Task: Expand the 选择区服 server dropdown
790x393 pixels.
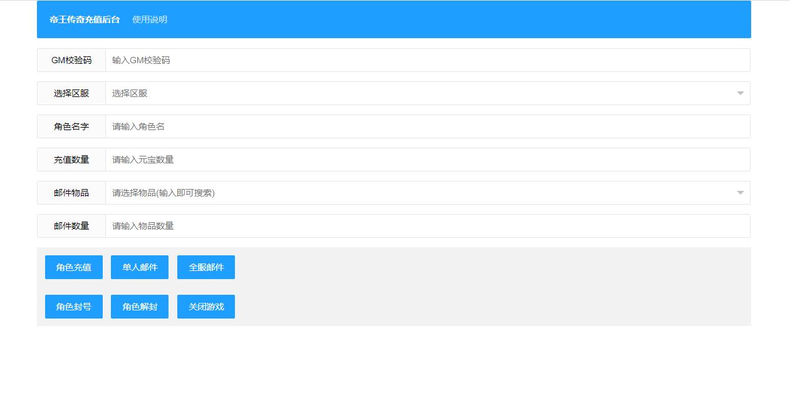Action: [427, 93]
